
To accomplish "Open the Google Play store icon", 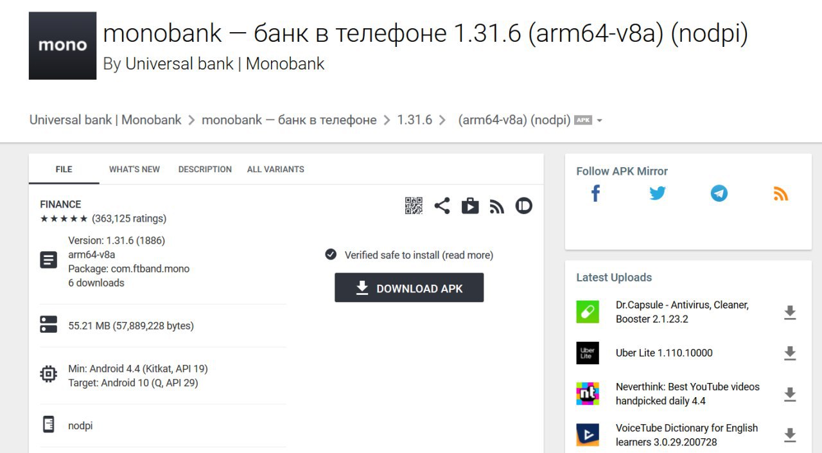I will point(470,206).
